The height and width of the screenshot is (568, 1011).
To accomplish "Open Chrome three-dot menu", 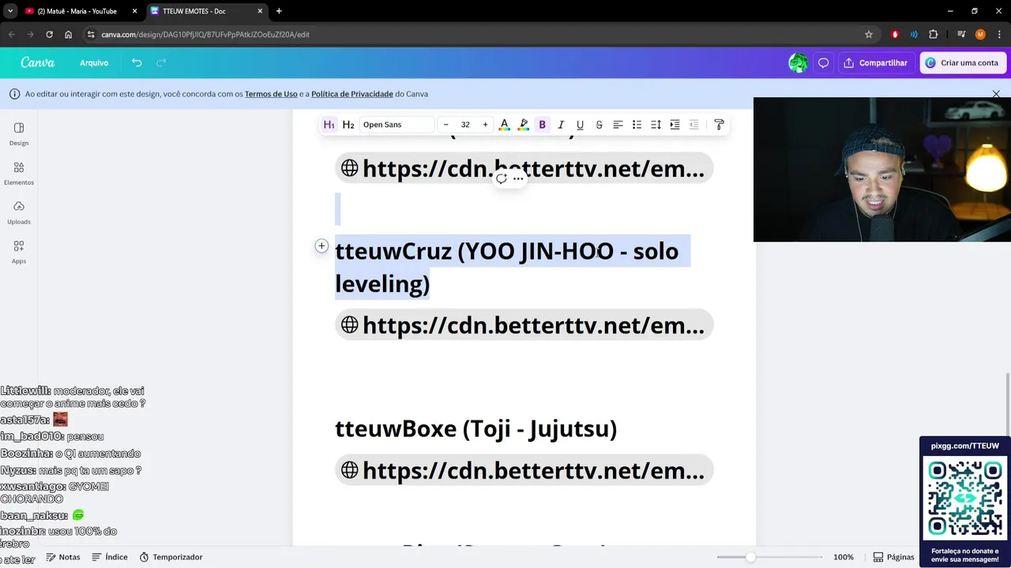I will (998, 35).
